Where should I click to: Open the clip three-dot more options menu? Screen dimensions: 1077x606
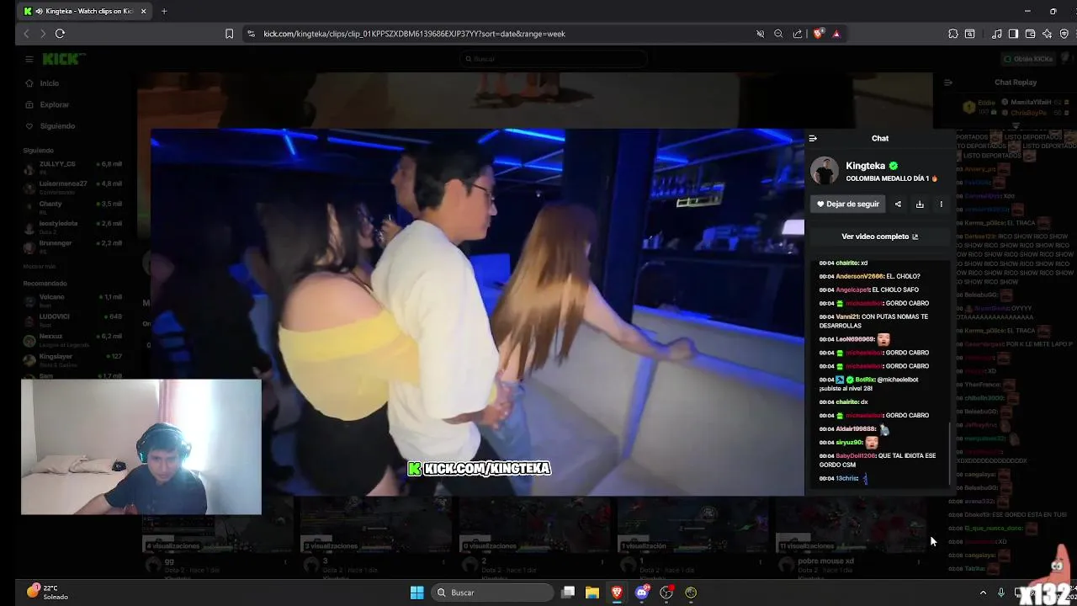pyautogui.click(x=942, y=204)
